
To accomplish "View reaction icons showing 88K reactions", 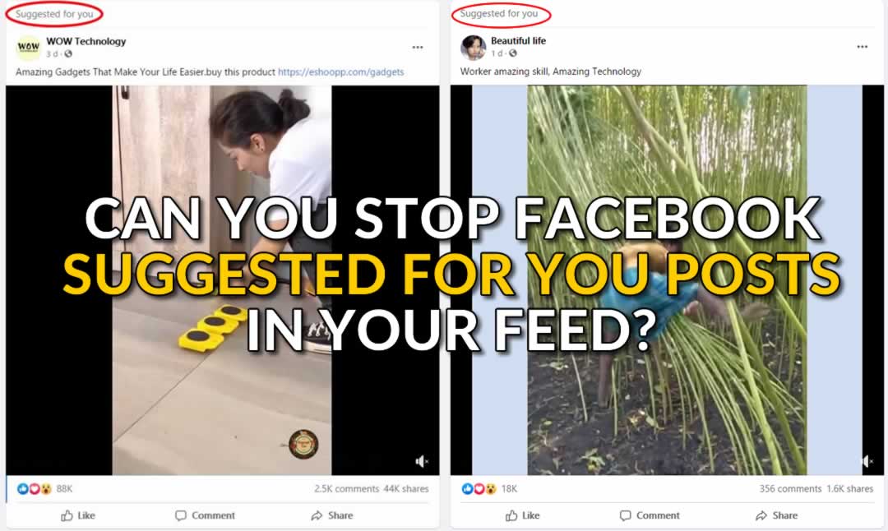I will pos(34,488).
